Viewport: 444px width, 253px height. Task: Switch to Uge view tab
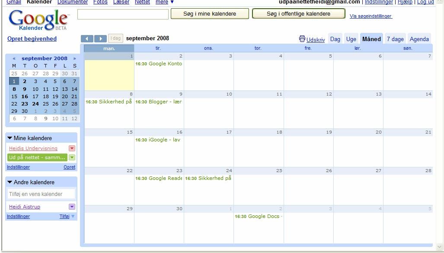point(351,39)
